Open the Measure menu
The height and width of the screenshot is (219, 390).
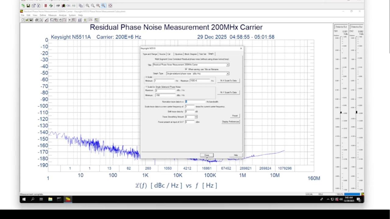pos(52,15)
